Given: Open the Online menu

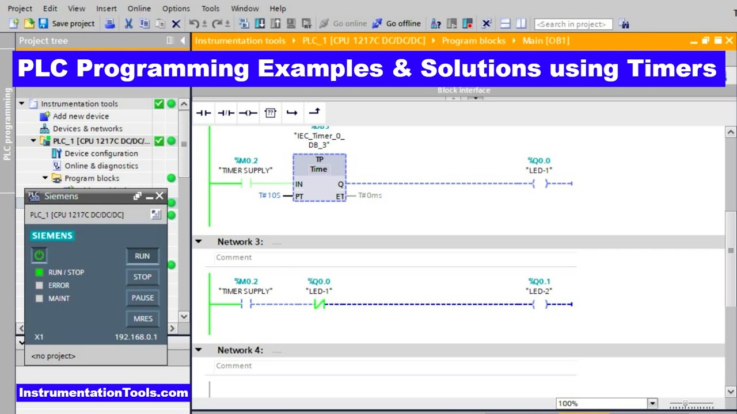Looking at the screenshot, I should [139, 9].
